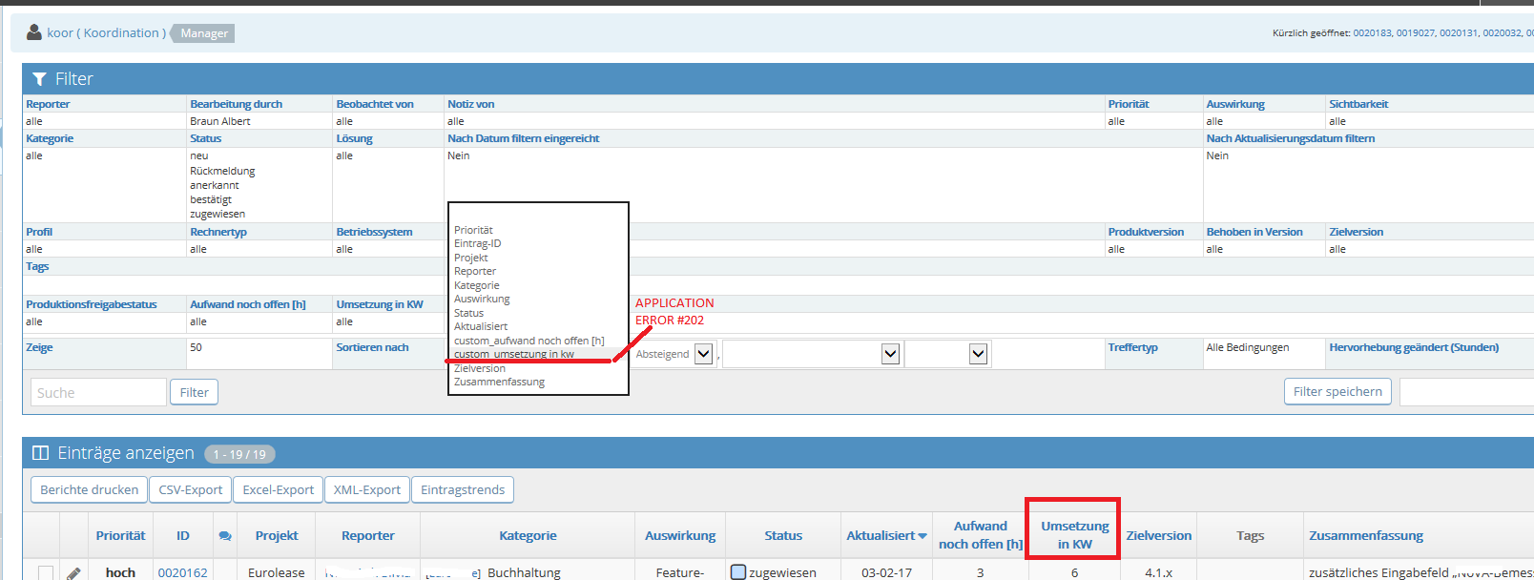Image resolution: width=1534 pixels, height=580 pixels.
Task: Click the zugewiesen status color box
Action: pos(737,572)
